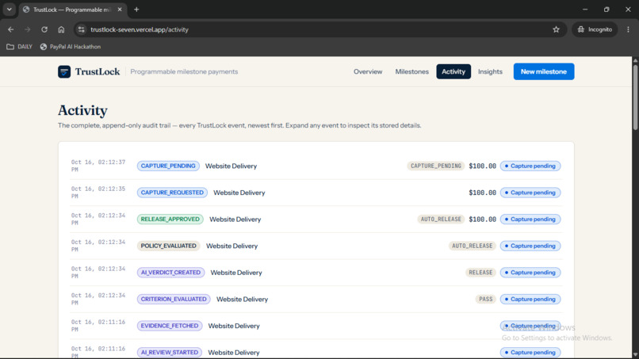Screen dimensions: 639x359
Task: Open PayPal AI Hackathon bookmark
Action: [x=71, y=47]
